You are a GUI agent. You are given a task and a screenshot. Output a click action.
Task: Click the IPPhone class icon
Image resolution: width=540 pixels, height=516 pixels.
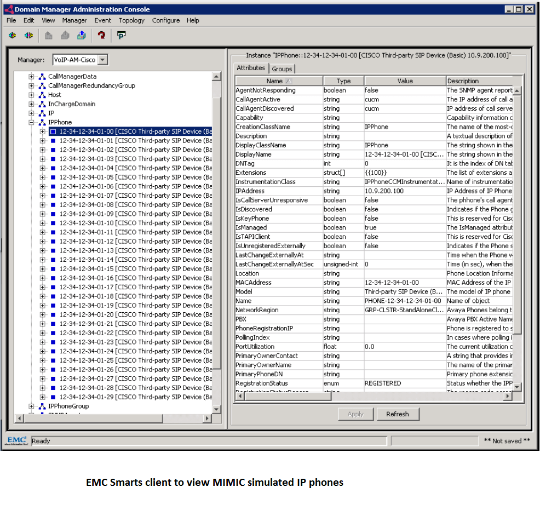click(x=42, y=122)
